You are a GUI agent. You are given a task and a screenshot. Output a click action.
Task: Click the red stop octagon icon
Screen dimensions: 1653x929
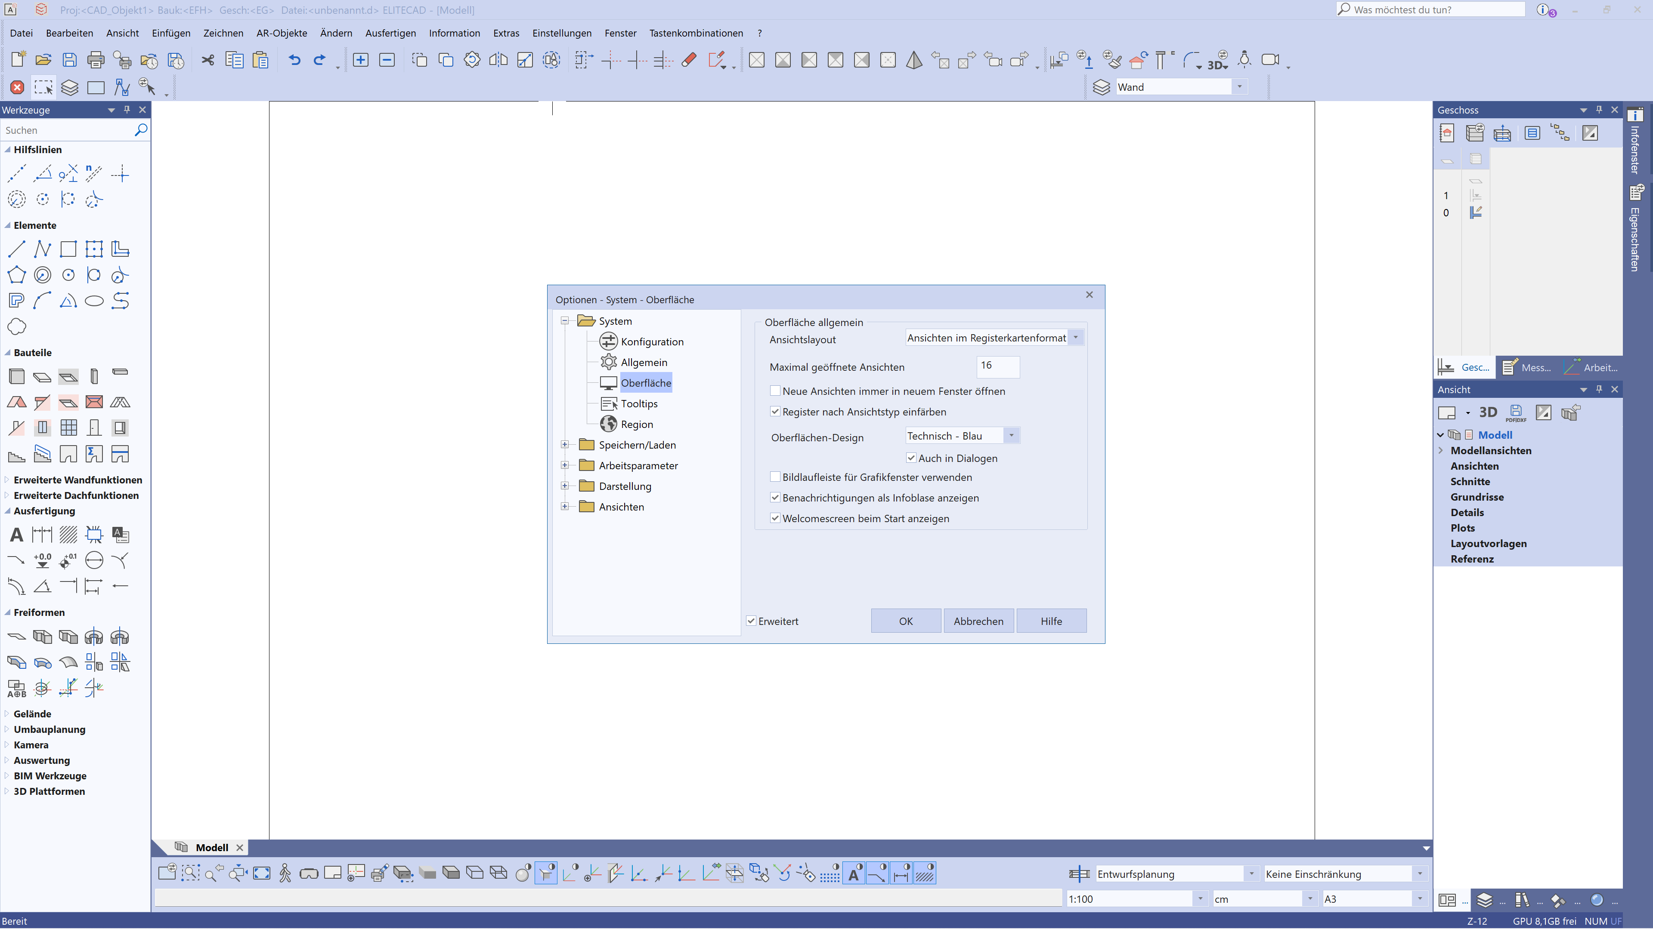click(17, 88)
